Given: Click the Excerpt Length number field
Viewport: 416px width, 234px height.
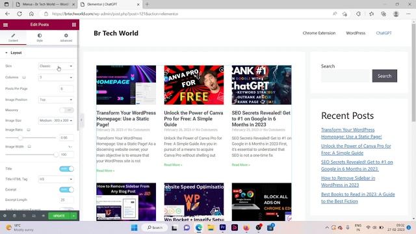Looking at the screenshot, I should coord(66,200).
